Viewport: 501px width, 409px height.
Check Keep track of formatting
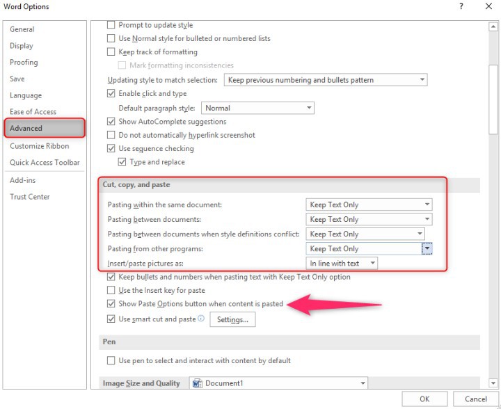(111, 51)
